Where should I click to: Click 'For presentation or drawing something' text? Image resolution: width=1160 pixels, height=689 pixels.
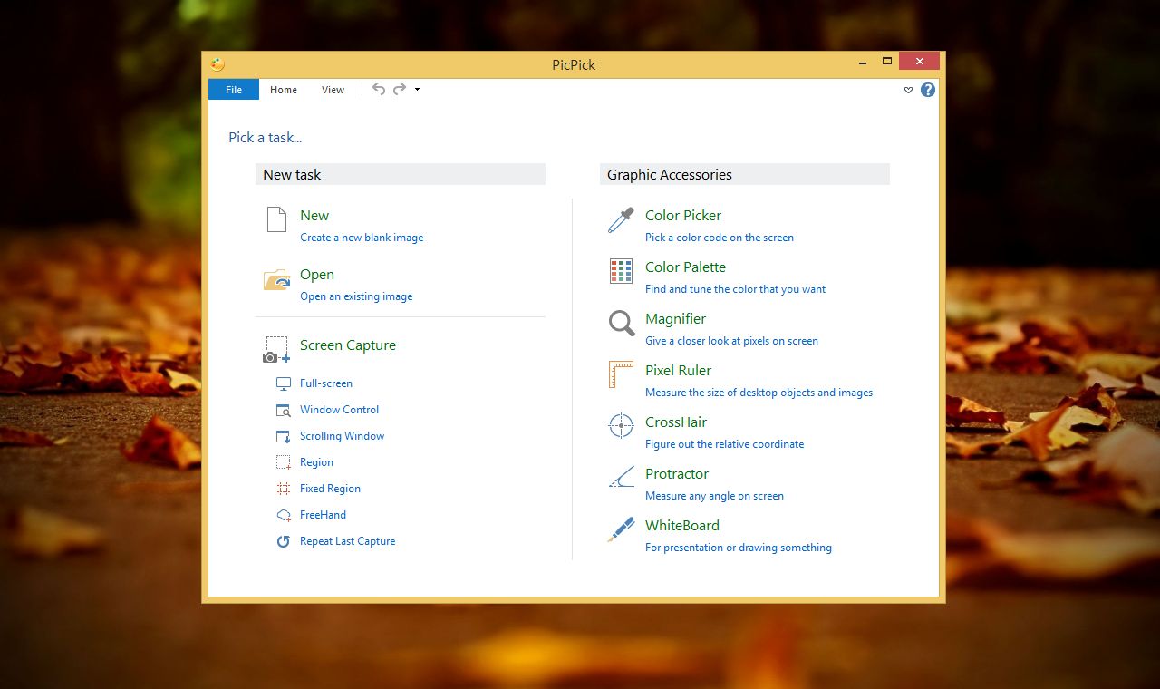click(739, 548)
